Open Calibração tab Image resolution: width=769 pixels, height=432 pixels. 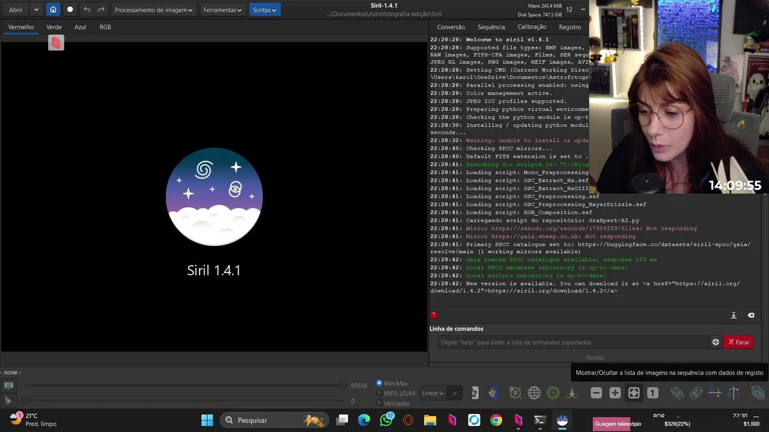coord(532,27)
